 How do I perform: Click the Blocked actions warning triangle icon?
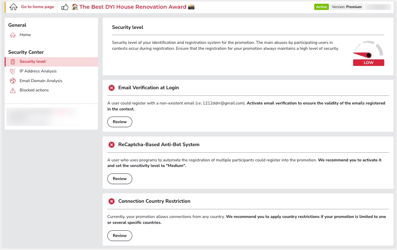coord(13,90)
